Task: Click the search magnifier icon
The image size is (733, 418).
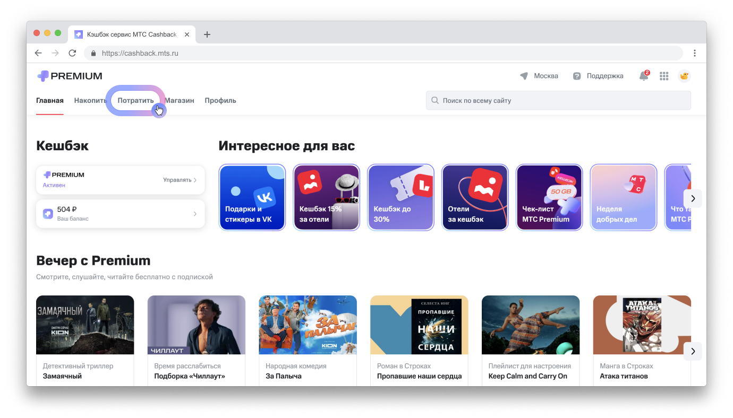Action: click(x=435, y=100)
